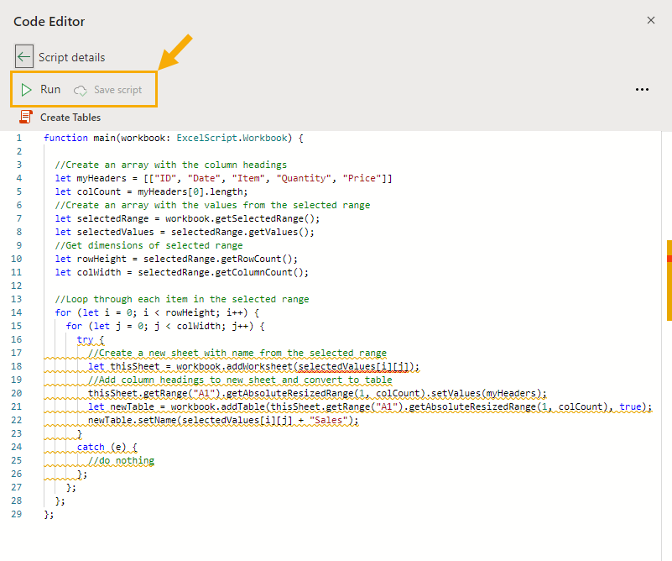Click line number 29 in the gutter

click(16, 514)
